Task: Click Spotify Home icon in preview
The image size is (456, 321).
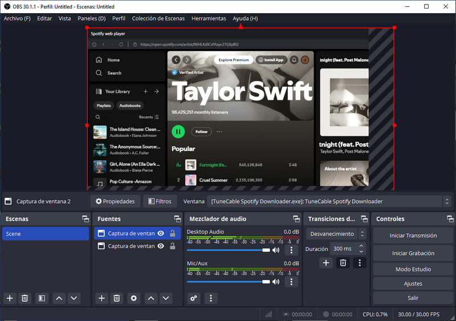Action: pos(99,60)
